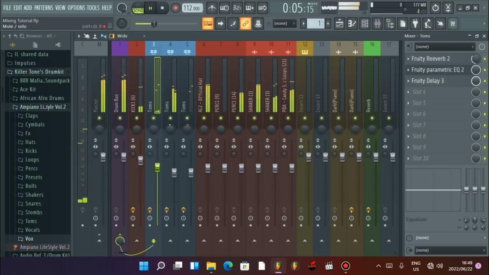Toggle Fruity parametric EQ 2 enable LED
The image size is (489, 275).
pos(485,70)
